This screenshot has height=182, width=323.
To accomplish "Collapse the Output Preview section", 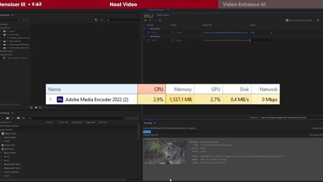I will (x=144, y=139).
